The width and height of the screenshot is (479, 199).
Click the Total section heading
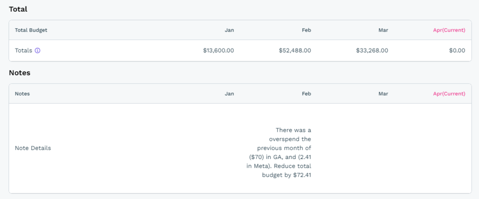pos(18,9)
